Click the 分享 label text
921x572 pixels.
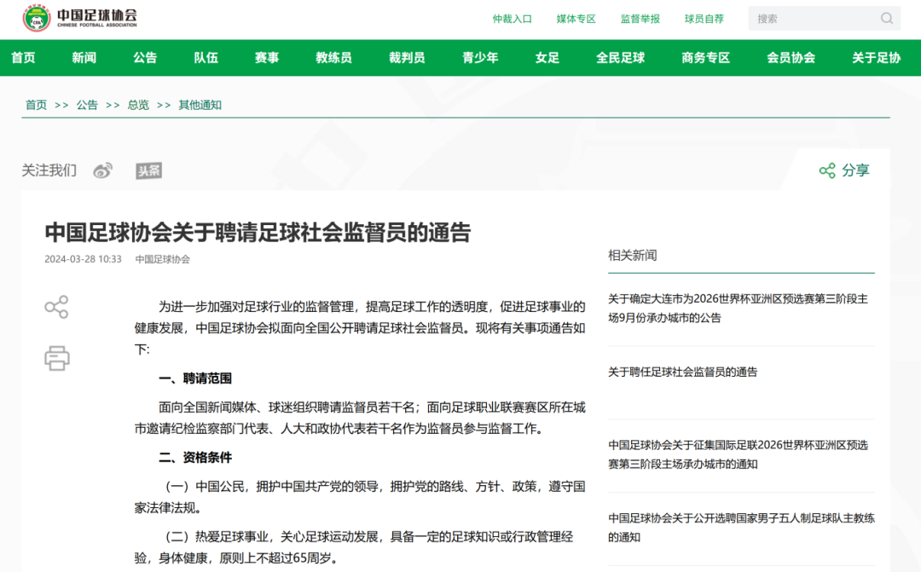pyautogui.click(x=855, y=170)
